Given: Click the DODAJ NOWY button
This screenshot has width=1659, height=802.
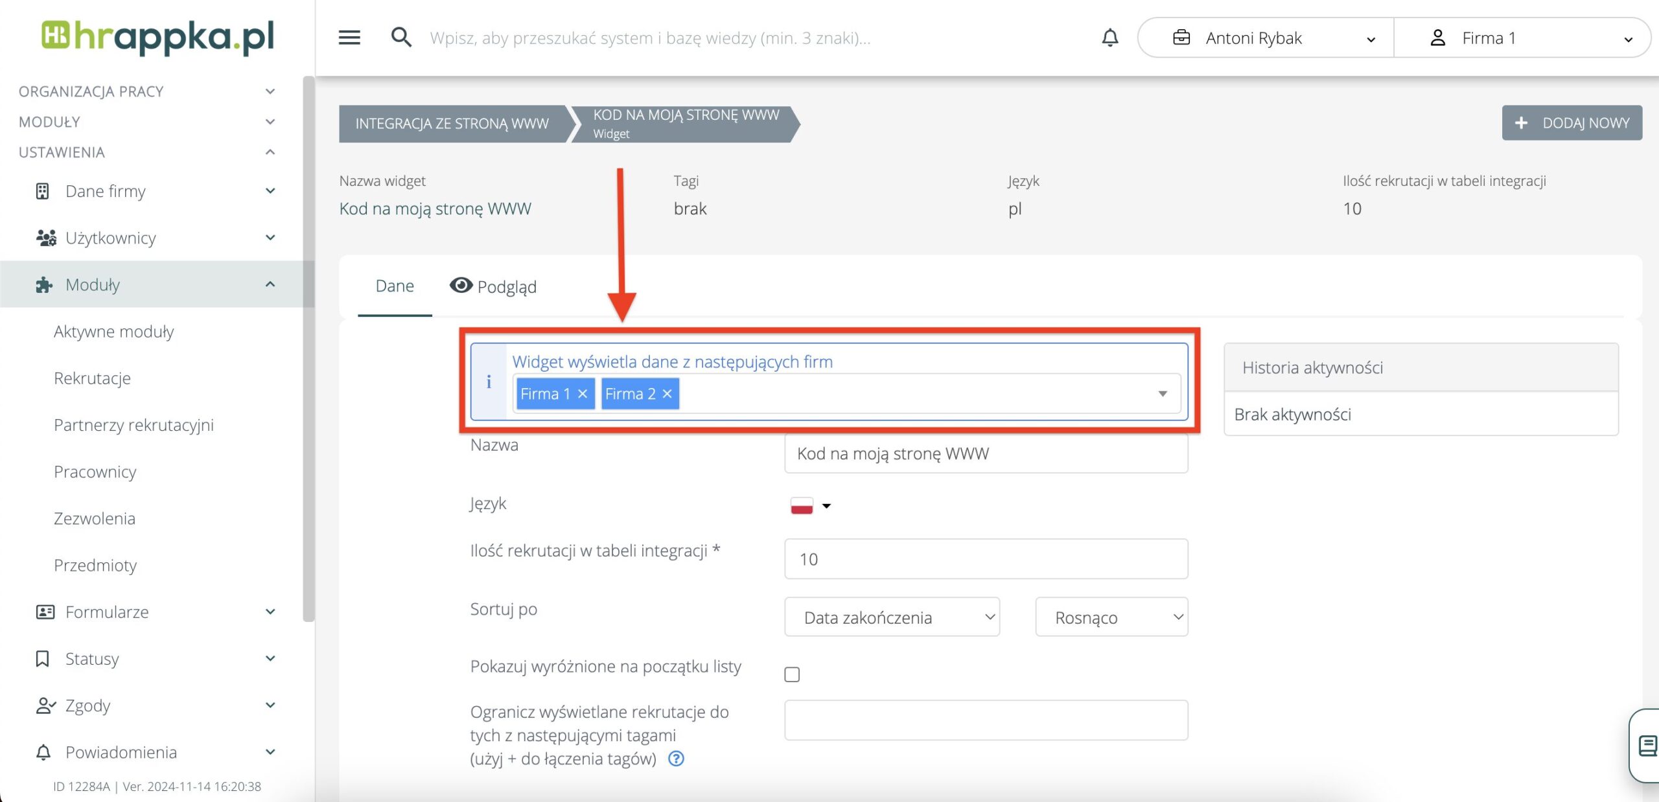Looking at the screenshot, I should click(x=1572, y=123).
